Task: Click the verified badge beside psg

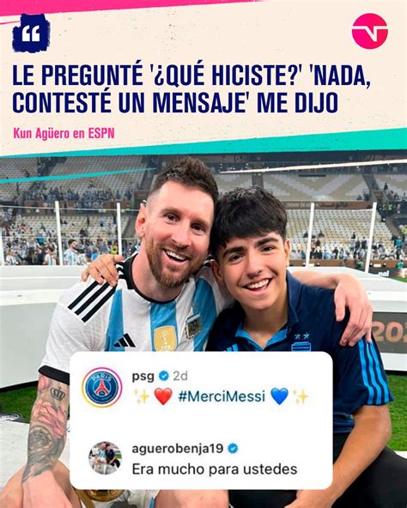Action: coord(164,376)
